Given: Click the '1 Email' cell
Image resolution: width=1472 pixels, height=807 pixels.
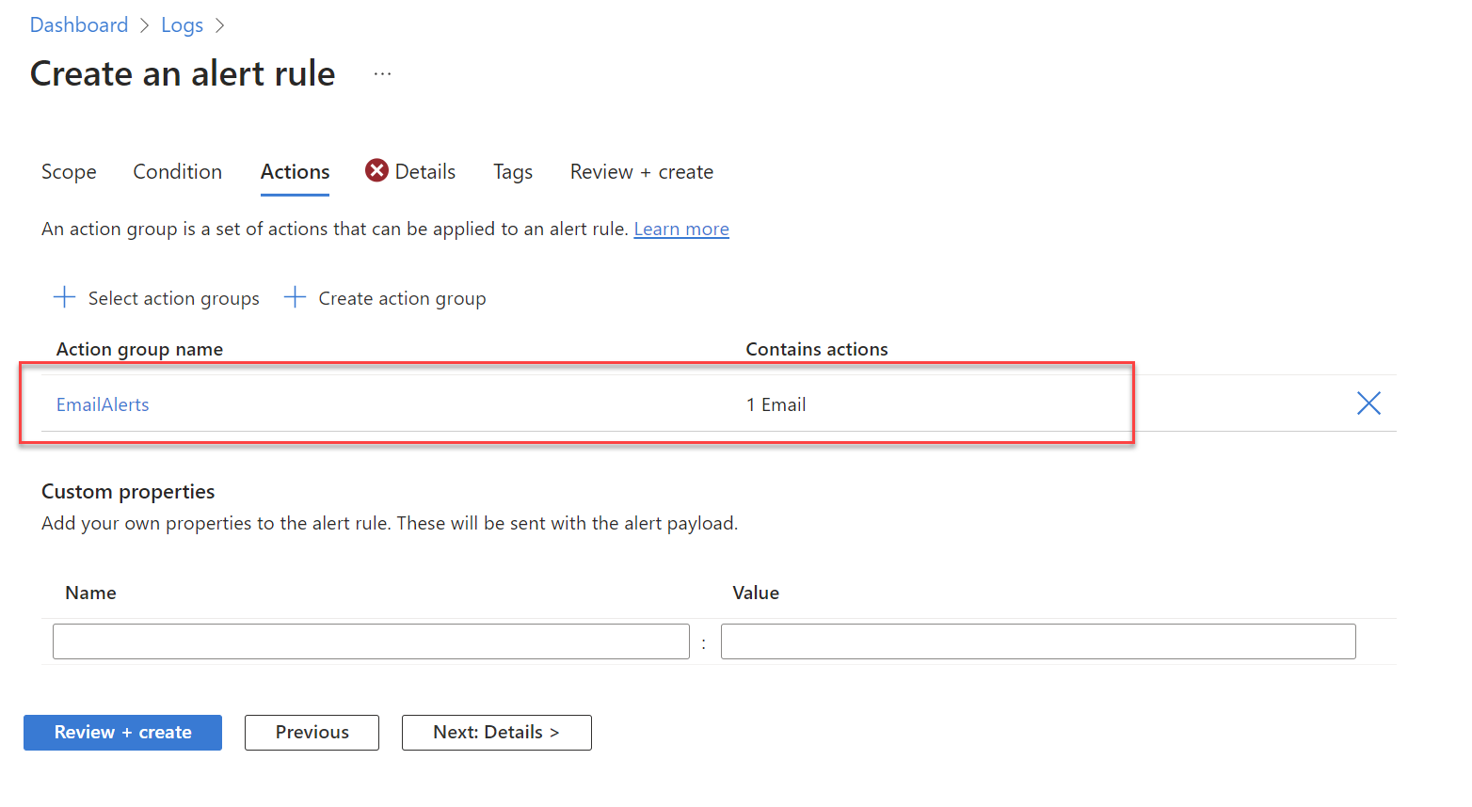Looking at the screenshot, I should (776, 404).
